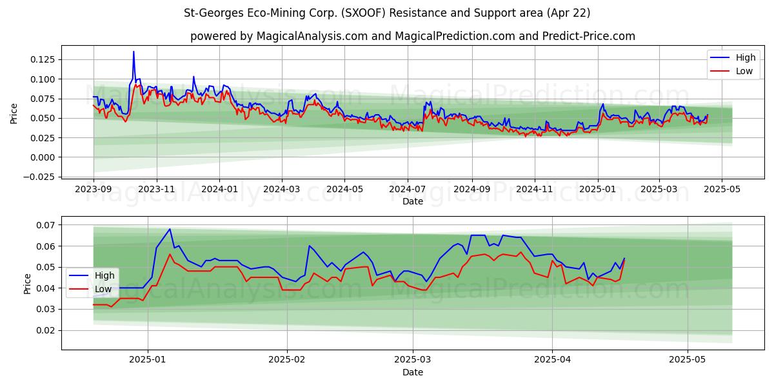Click the 2024-03 x-axis tick label
This screenshot has height=387, width=774.
[x=281, y=189]
